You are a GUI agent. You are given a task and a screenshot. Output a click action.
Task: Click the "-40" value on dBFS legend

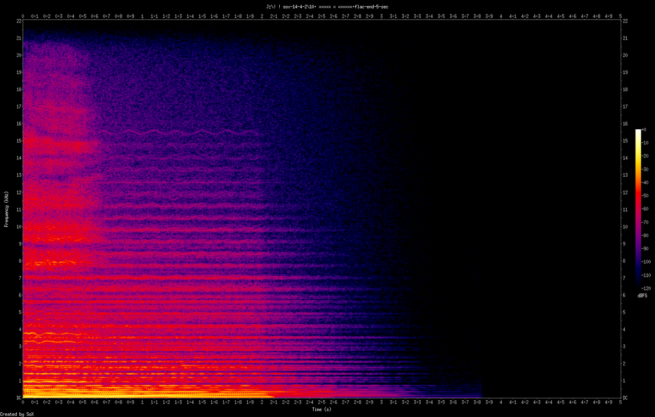pos(645,182)
